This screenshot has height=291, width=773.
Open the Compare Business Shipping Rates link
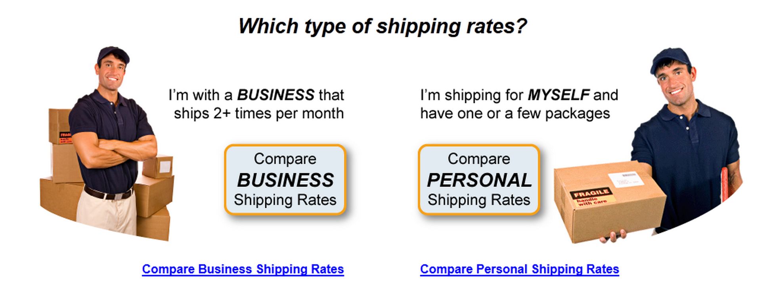point(243,269)
